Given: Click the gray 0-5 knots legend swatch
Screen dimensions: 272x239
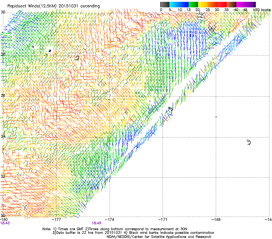Looking at the screenshot, I should point(165,4).
